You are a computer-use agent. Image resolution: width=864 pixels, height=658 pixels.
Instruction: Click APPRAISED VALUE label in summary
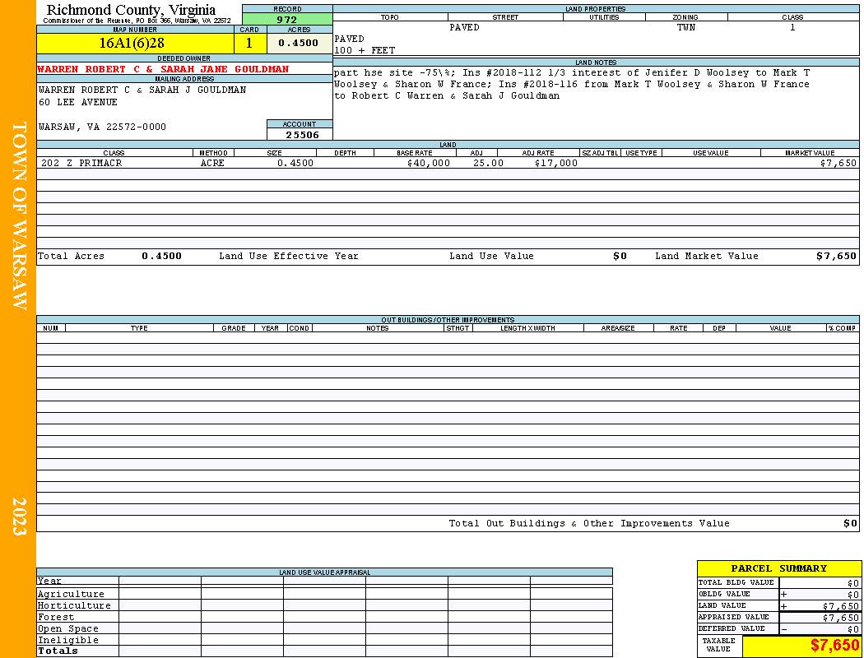733,617
